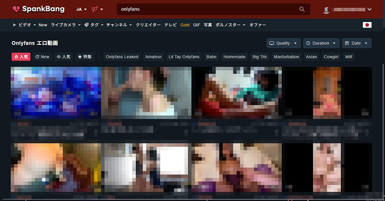Click the Japan flag icon

pos(367,25)
